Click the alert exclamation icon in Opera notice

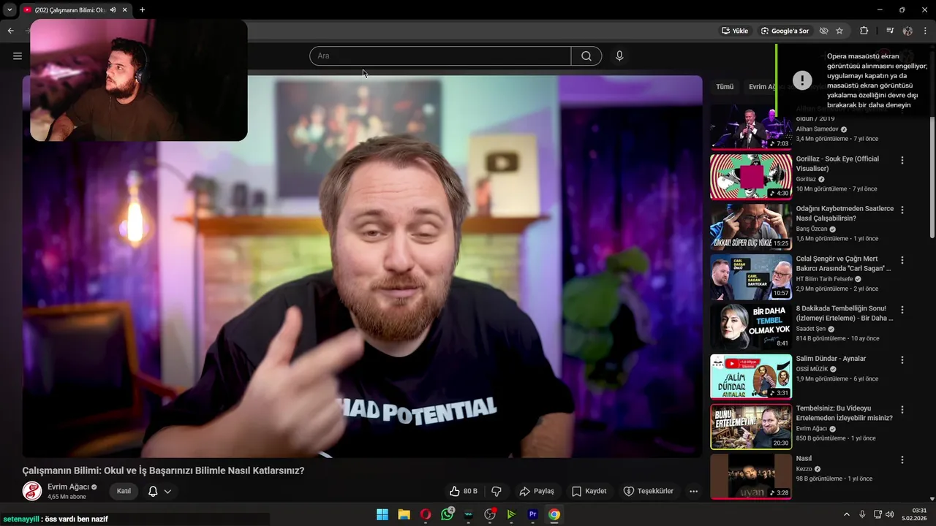[802, 80]
